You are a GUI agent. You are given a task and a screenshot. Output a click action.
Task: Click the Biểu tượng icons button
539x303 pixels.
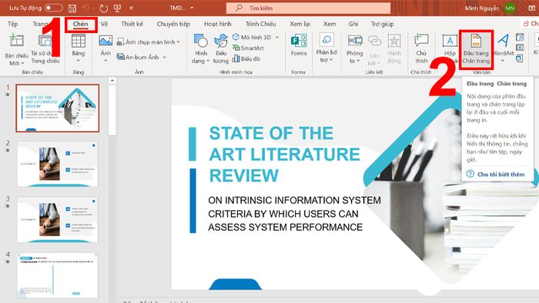(x=221, y=48)
